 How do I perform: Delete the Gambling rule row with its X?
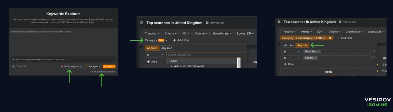coord(373,51)
